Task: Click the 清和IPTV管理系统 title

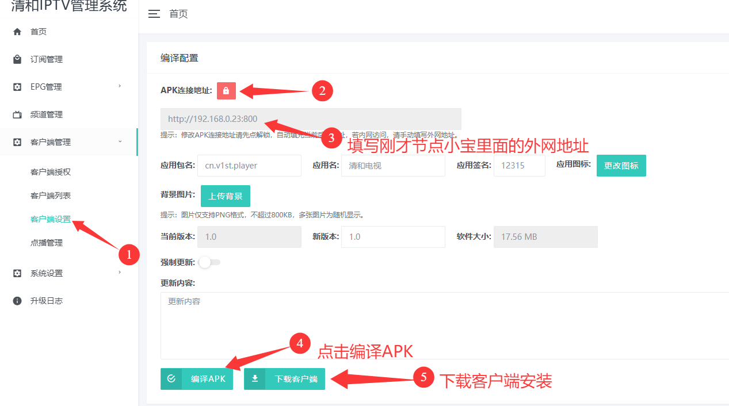Action: (69, 7)
